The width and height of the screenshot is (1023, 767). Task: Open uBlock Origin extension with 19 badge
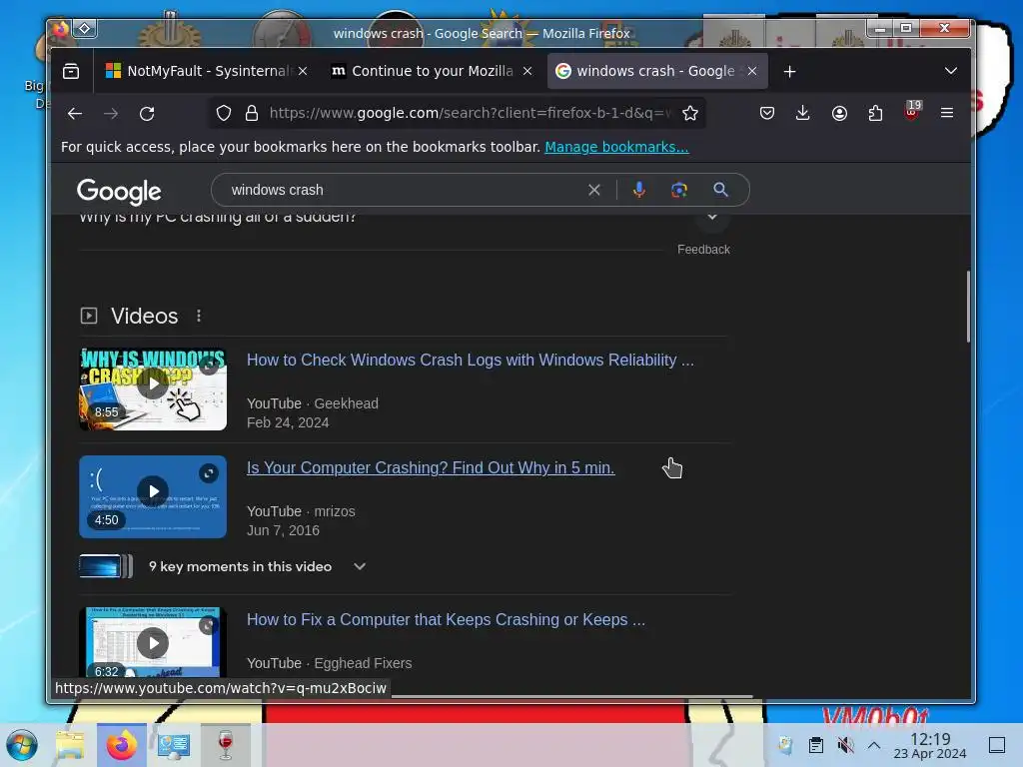[912, 112]
